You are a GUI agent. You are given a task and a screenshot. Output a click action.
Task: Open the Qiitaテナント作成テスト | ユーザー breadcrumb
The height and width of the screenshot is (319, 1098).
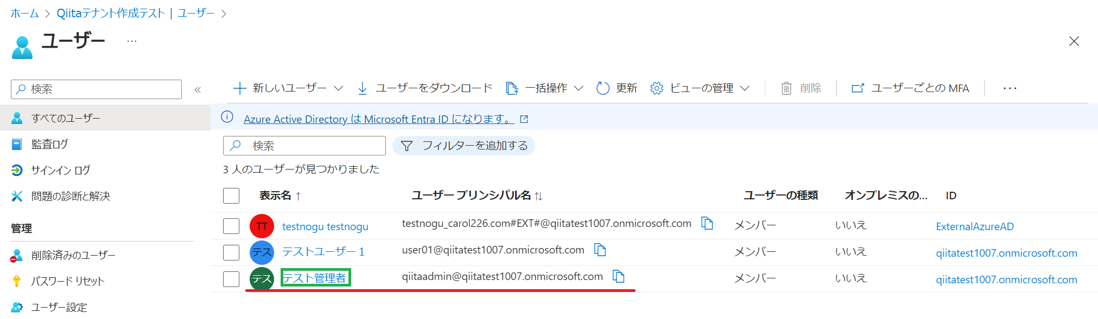click(135, 13)
